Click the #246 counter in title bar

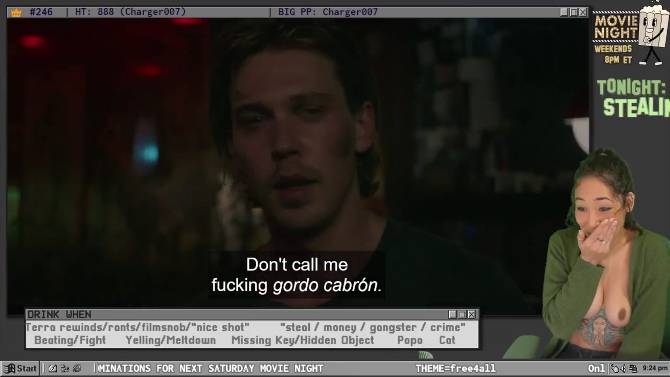41,12
